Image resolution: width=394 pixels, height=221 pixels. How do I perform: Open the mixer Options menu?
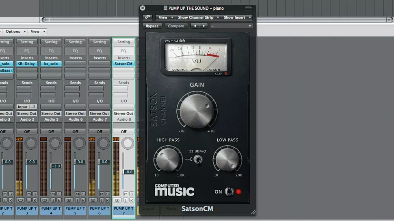pos(15,31)
